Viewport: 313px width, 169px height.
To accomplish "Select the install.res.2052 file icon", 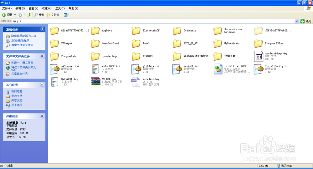I will (218, 69).
